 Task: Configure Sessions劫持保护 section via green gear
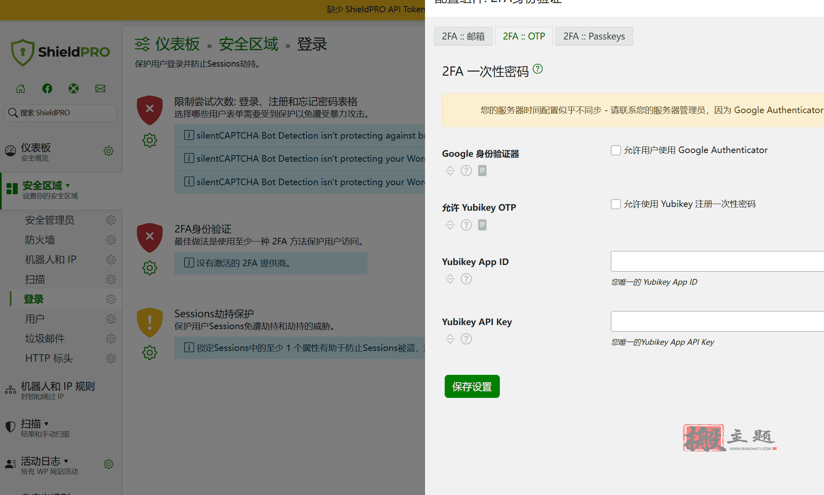click(x=150, y=353)
